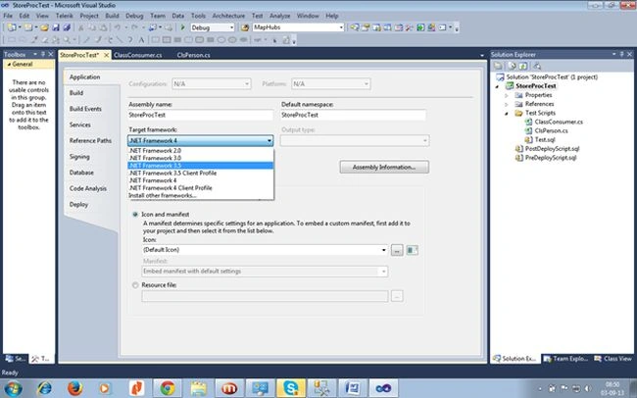The width and height of the screenshot is (637, 398).
Task: Click the Assembly Information button
Action: pyautogui.click(x=384, y=167)
